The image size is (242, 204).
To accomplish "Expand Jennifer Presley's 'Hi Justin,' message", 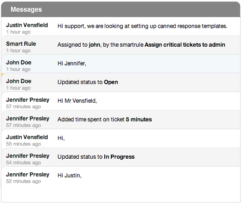I will coord(121,176).
